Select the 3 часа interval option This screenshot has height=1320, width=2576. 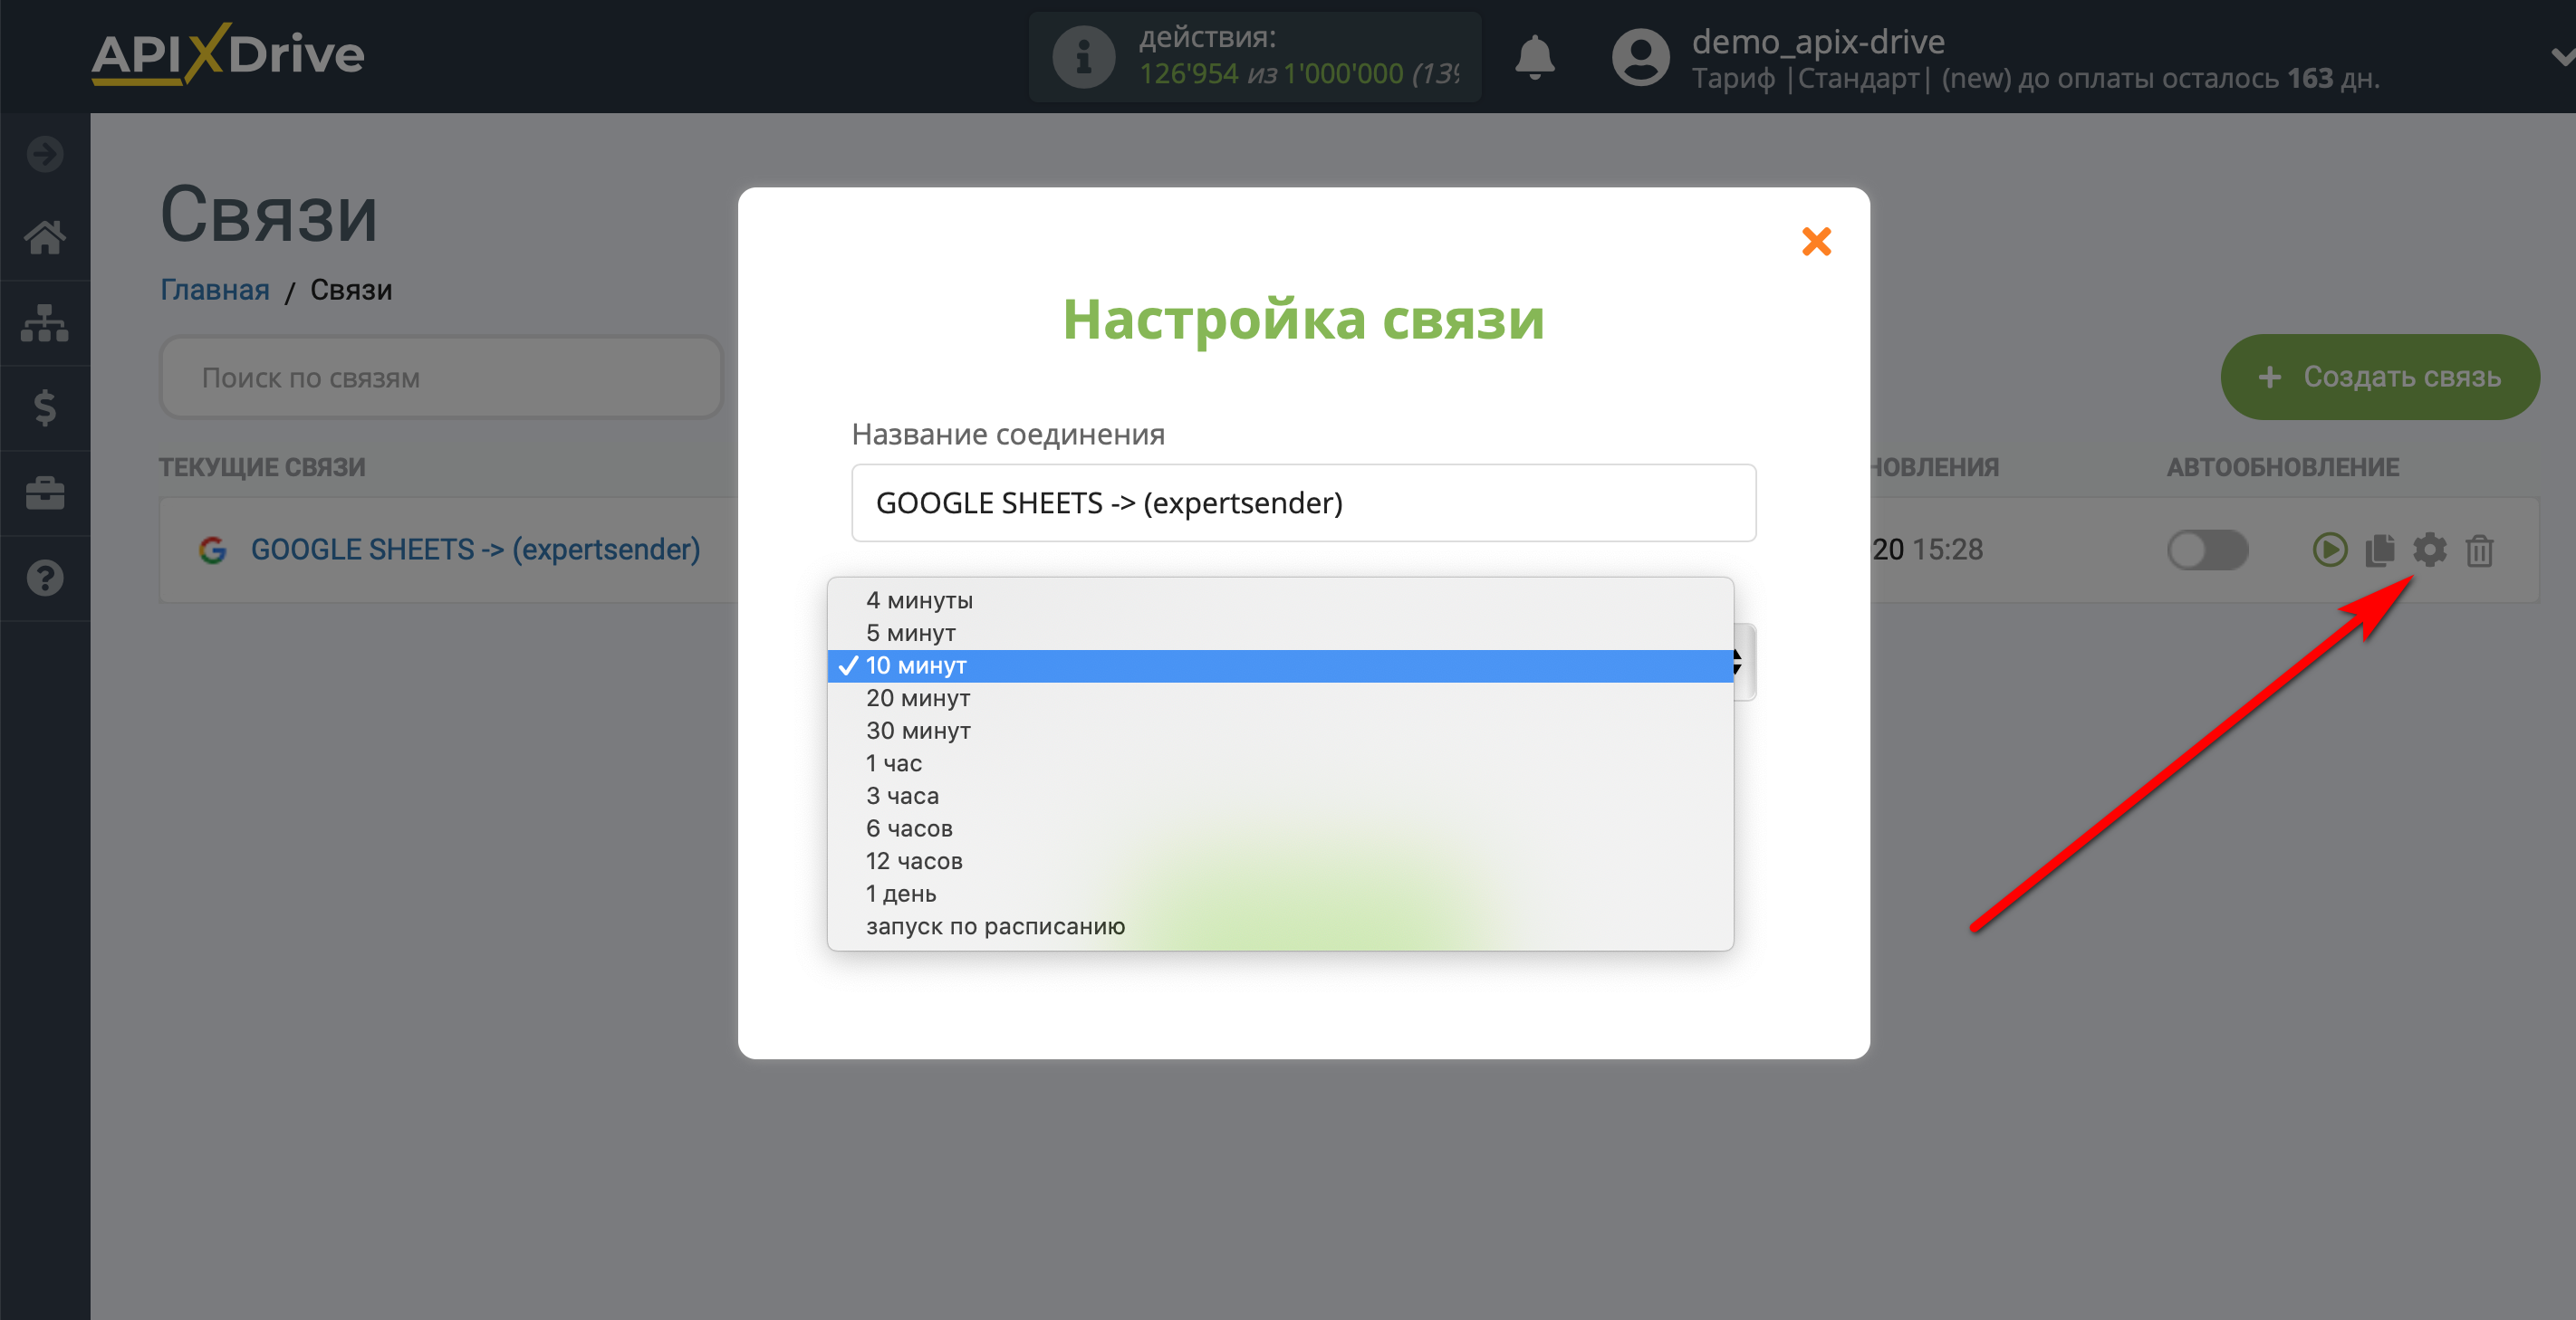pyautogui.click(x=1280, y=796)
